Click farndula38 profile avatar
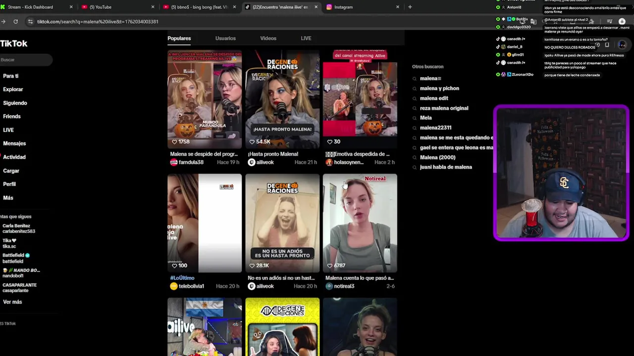Screen dimensions: 634x356 click(173, 162)
